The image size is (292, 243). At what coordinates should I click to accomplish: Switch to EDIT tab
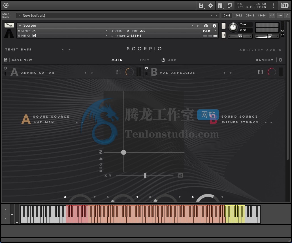(144, 60)
